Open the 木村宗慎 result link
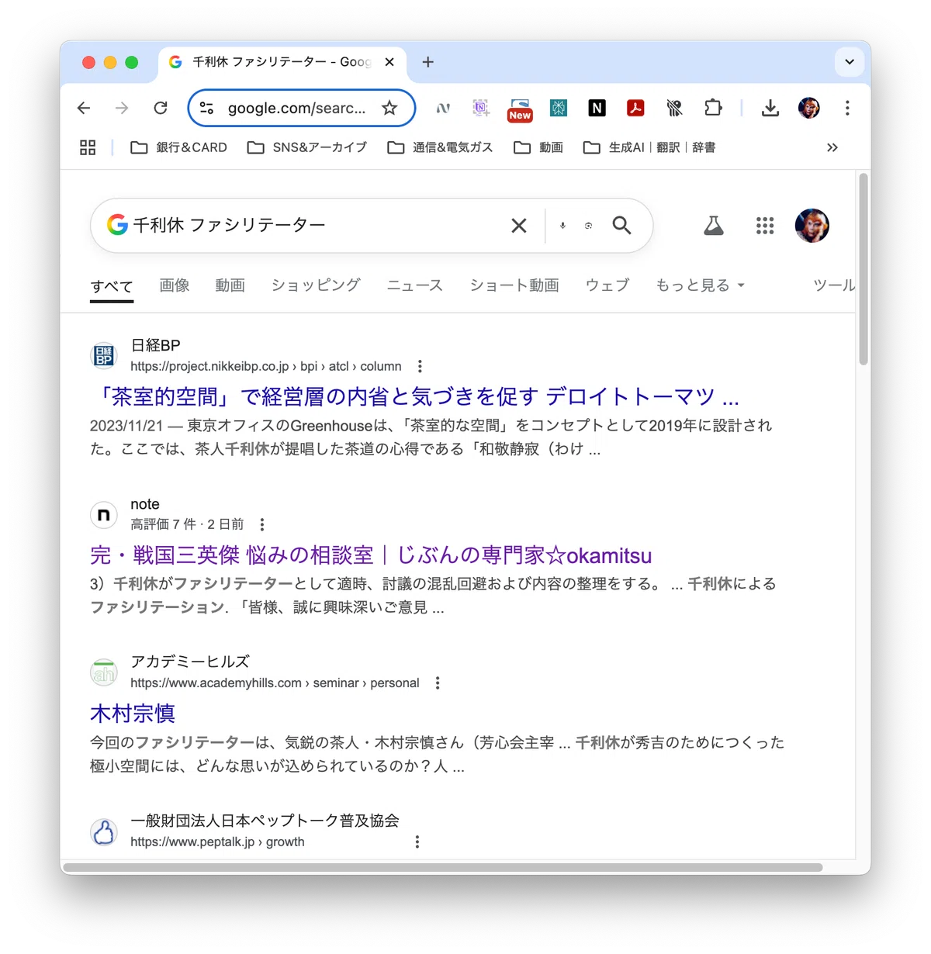 [133, 714]
